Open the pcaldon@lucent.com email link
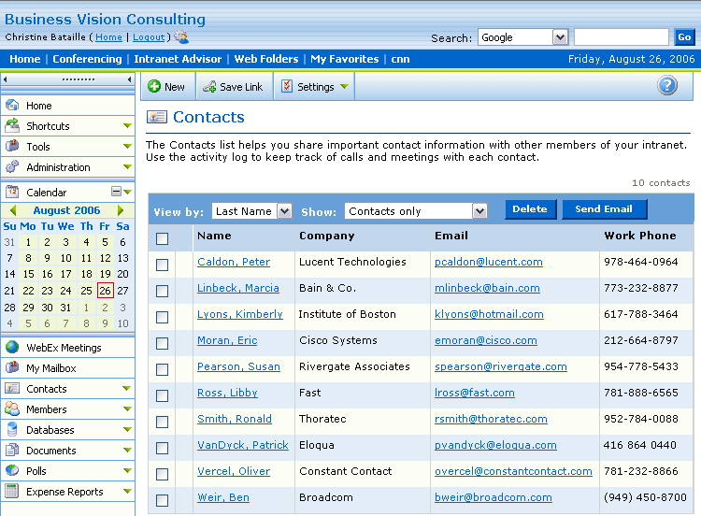This screenshot has width=701, height=516. [x=488, y=263]
